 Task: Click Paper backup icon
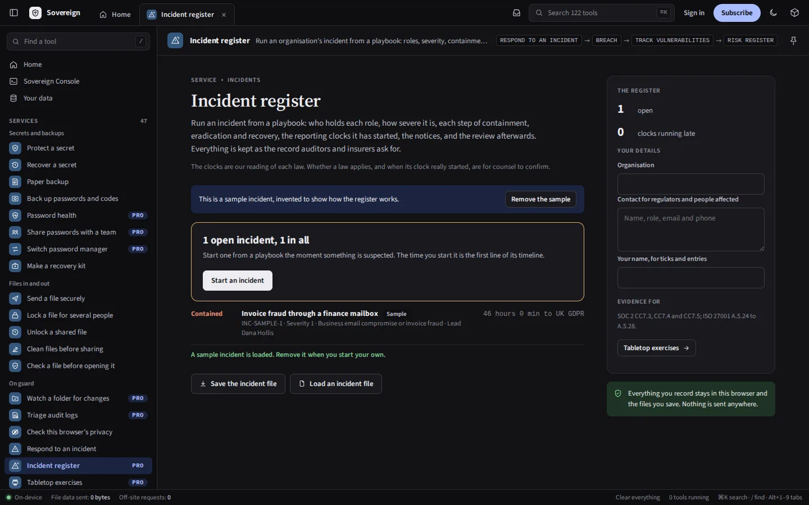click(x=15, y=182)
